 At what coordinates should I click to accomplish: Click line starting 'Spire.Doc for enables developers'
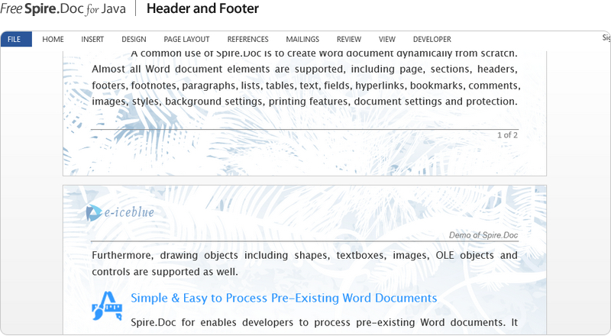[x=324, y=322]
